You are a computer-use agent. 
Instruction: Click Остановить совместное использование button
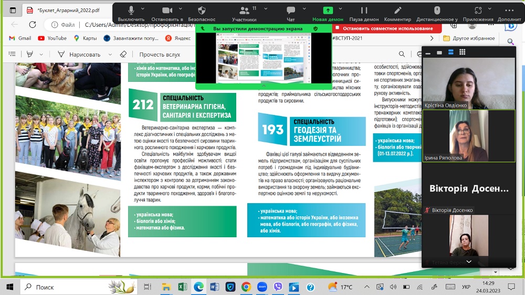[387, 28]
